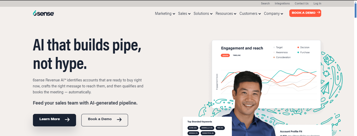357x136 pixels.
Task: Click the 6sense logo
Action: [x=43, y=13]
